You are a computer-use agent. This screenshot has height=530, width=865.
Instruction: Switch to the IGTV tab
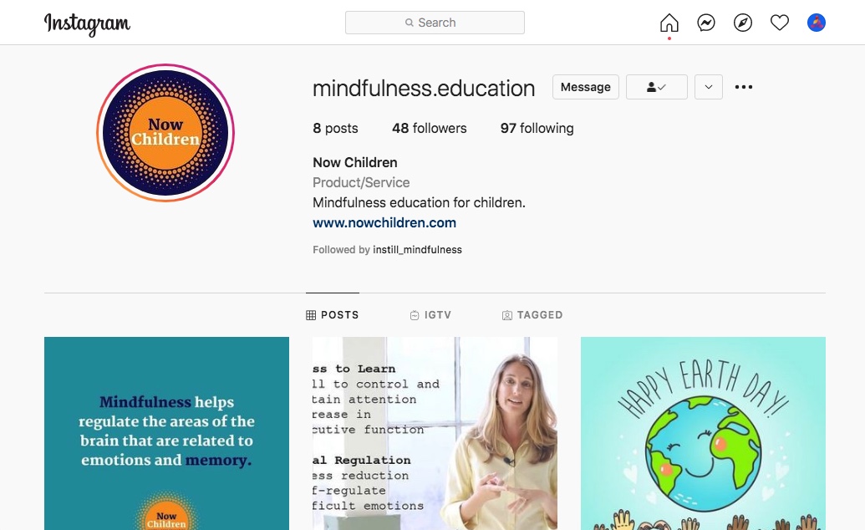click(x=430, y=314)
